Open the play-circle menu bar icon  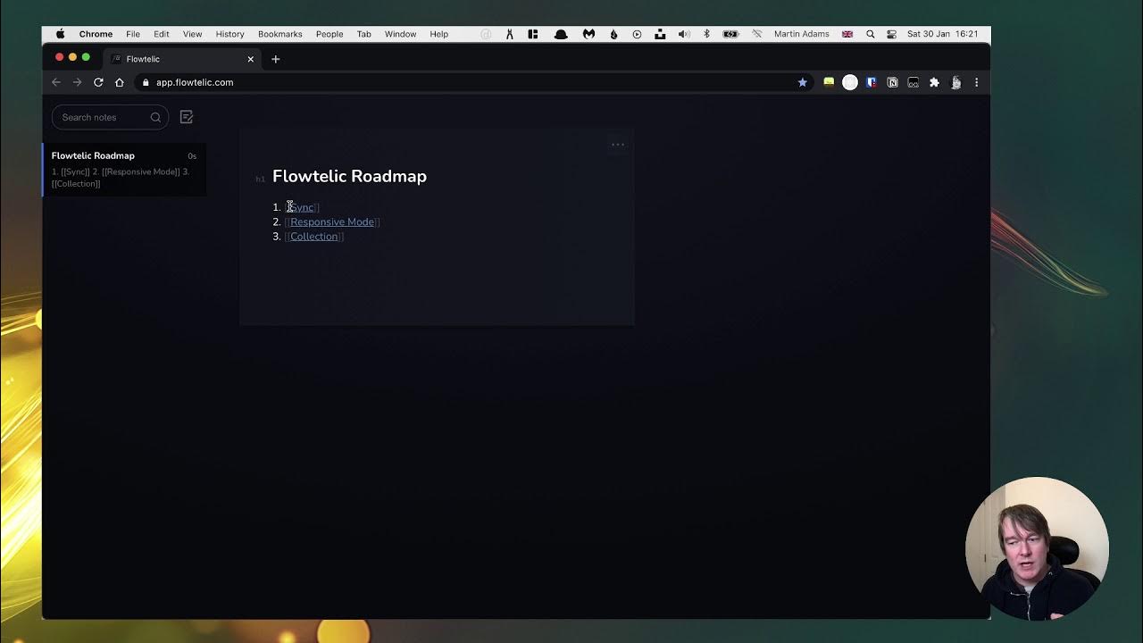[x=637, y=34]
